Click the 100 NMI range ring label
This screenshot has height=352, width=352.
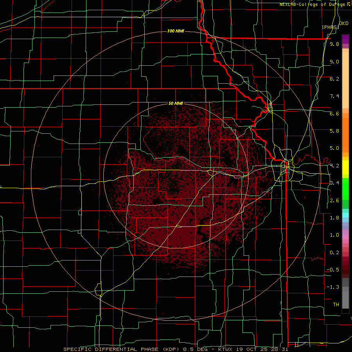(176, 31)
